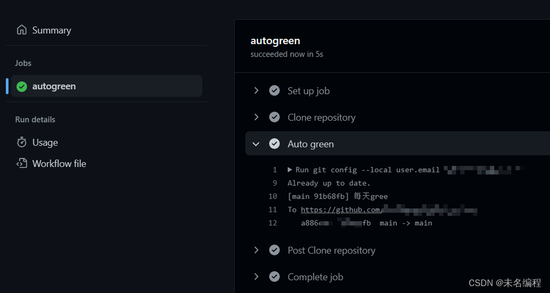550x293 pixels.
Task: Expand the Set up job step
Action: 256,91
